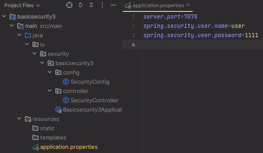The width and height of the screenshot is (263, 153).
Task: Click the 'user' value on line 2
Action: 238,26
